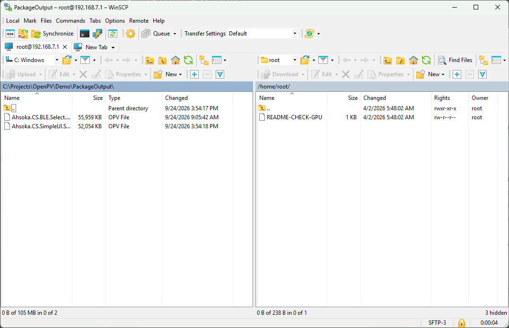The height and width of the screenshot is (328, 509).
Task: Click the lock encryption icon in the status bar
Action: pos(461,323)
